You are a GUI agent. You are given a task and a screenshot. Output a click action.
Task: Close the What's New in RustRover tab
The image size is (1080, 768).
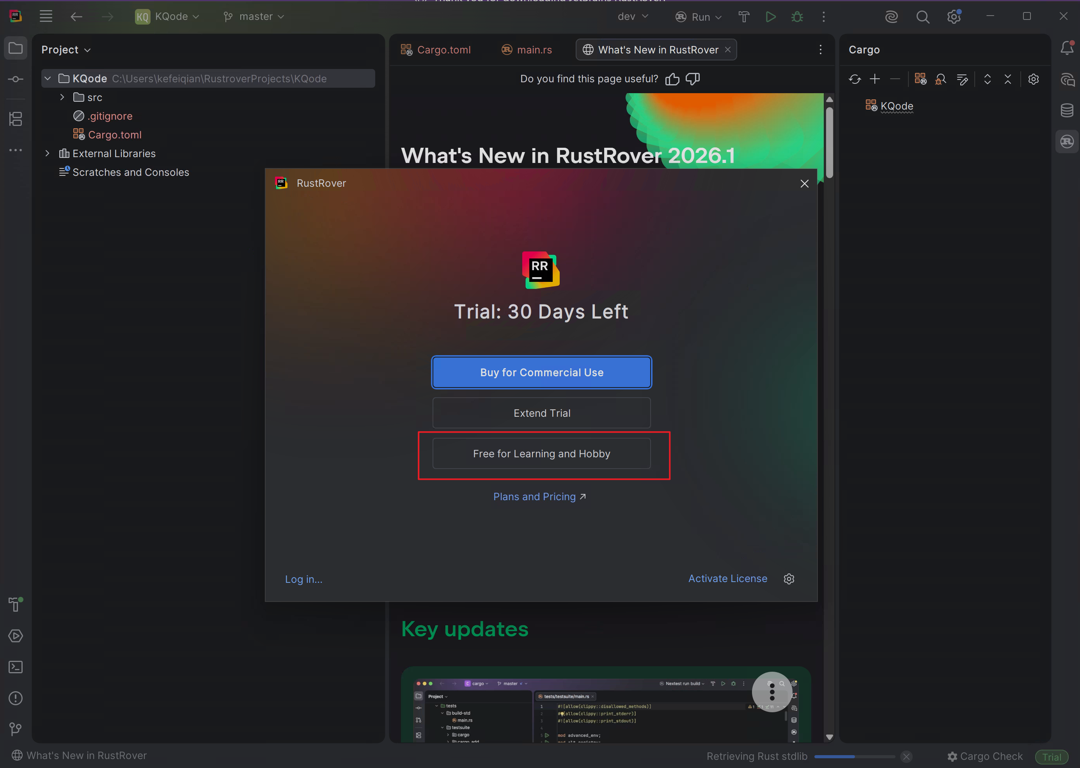click(x=727, y=50)
